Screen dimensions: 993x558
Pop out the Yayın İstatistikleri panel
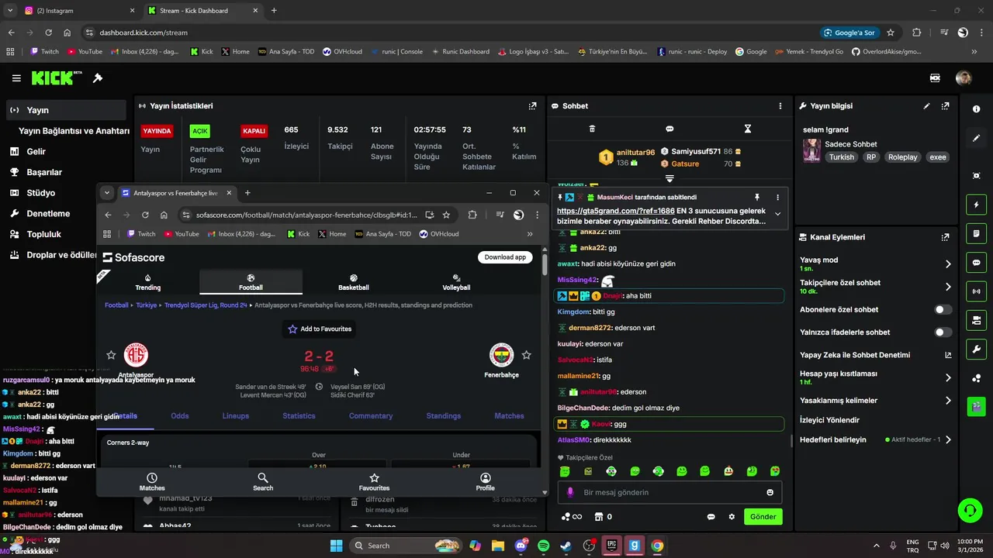532,106
